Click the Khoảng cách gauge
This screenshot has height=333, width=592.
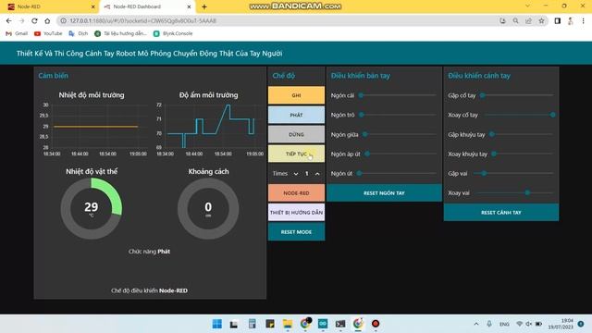point(208,209)
